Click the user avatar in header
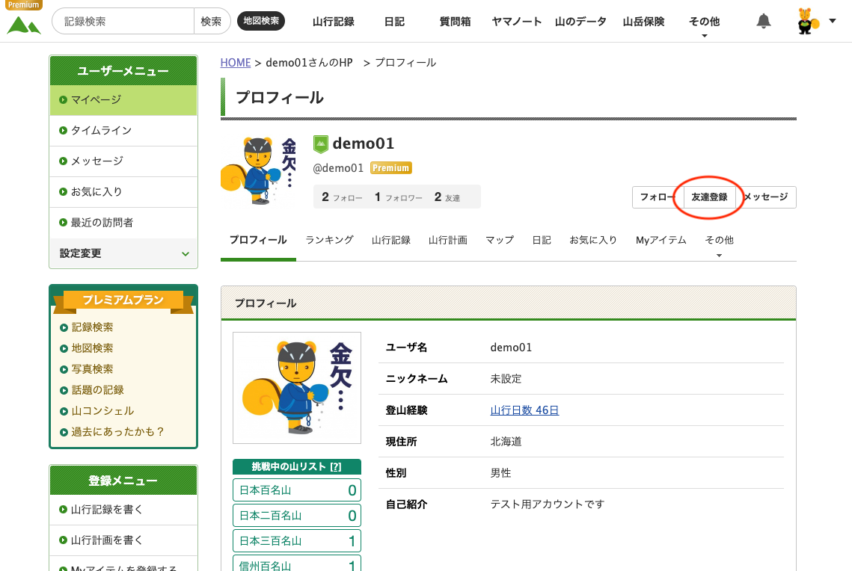Image resolution: width=852 pixels, height=571 pixels. [x=807, y=21]
